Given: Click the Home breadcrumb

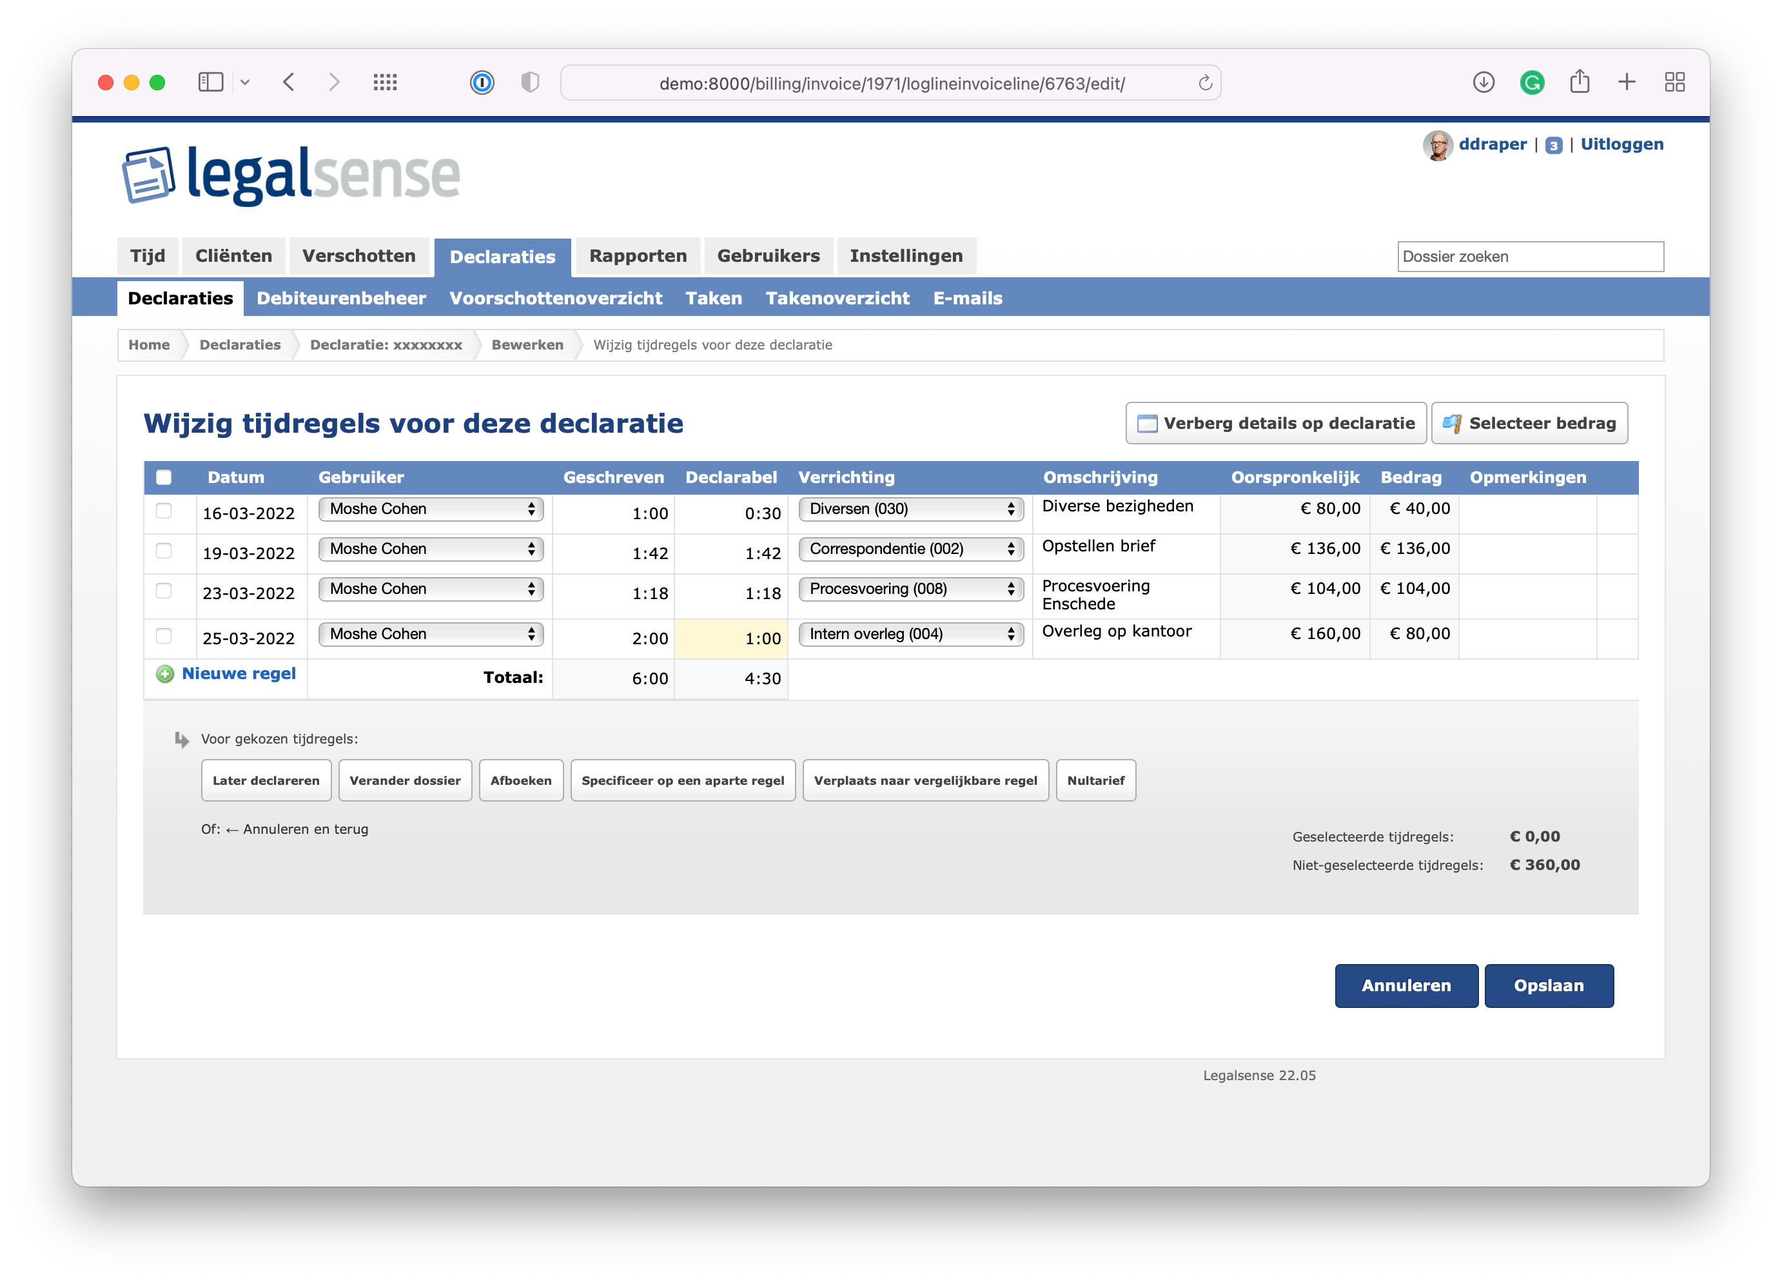Looking at the screenshot, I should click(x=148, y=345).
